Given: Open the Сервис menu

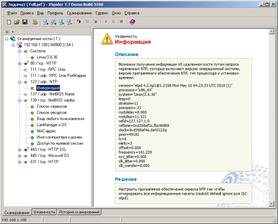Looking at the screenshot, I should 102,13.
